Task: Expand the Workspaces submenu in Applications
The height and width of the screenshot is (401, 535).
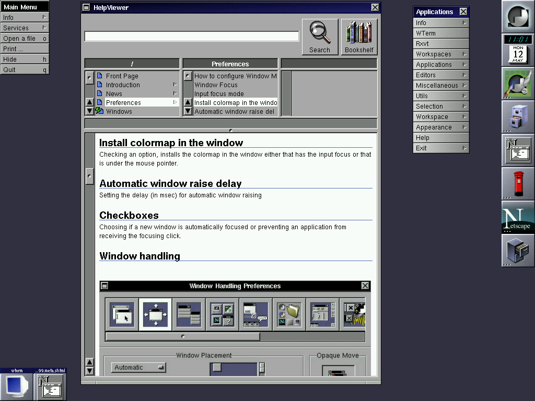Action: [440, 54]
